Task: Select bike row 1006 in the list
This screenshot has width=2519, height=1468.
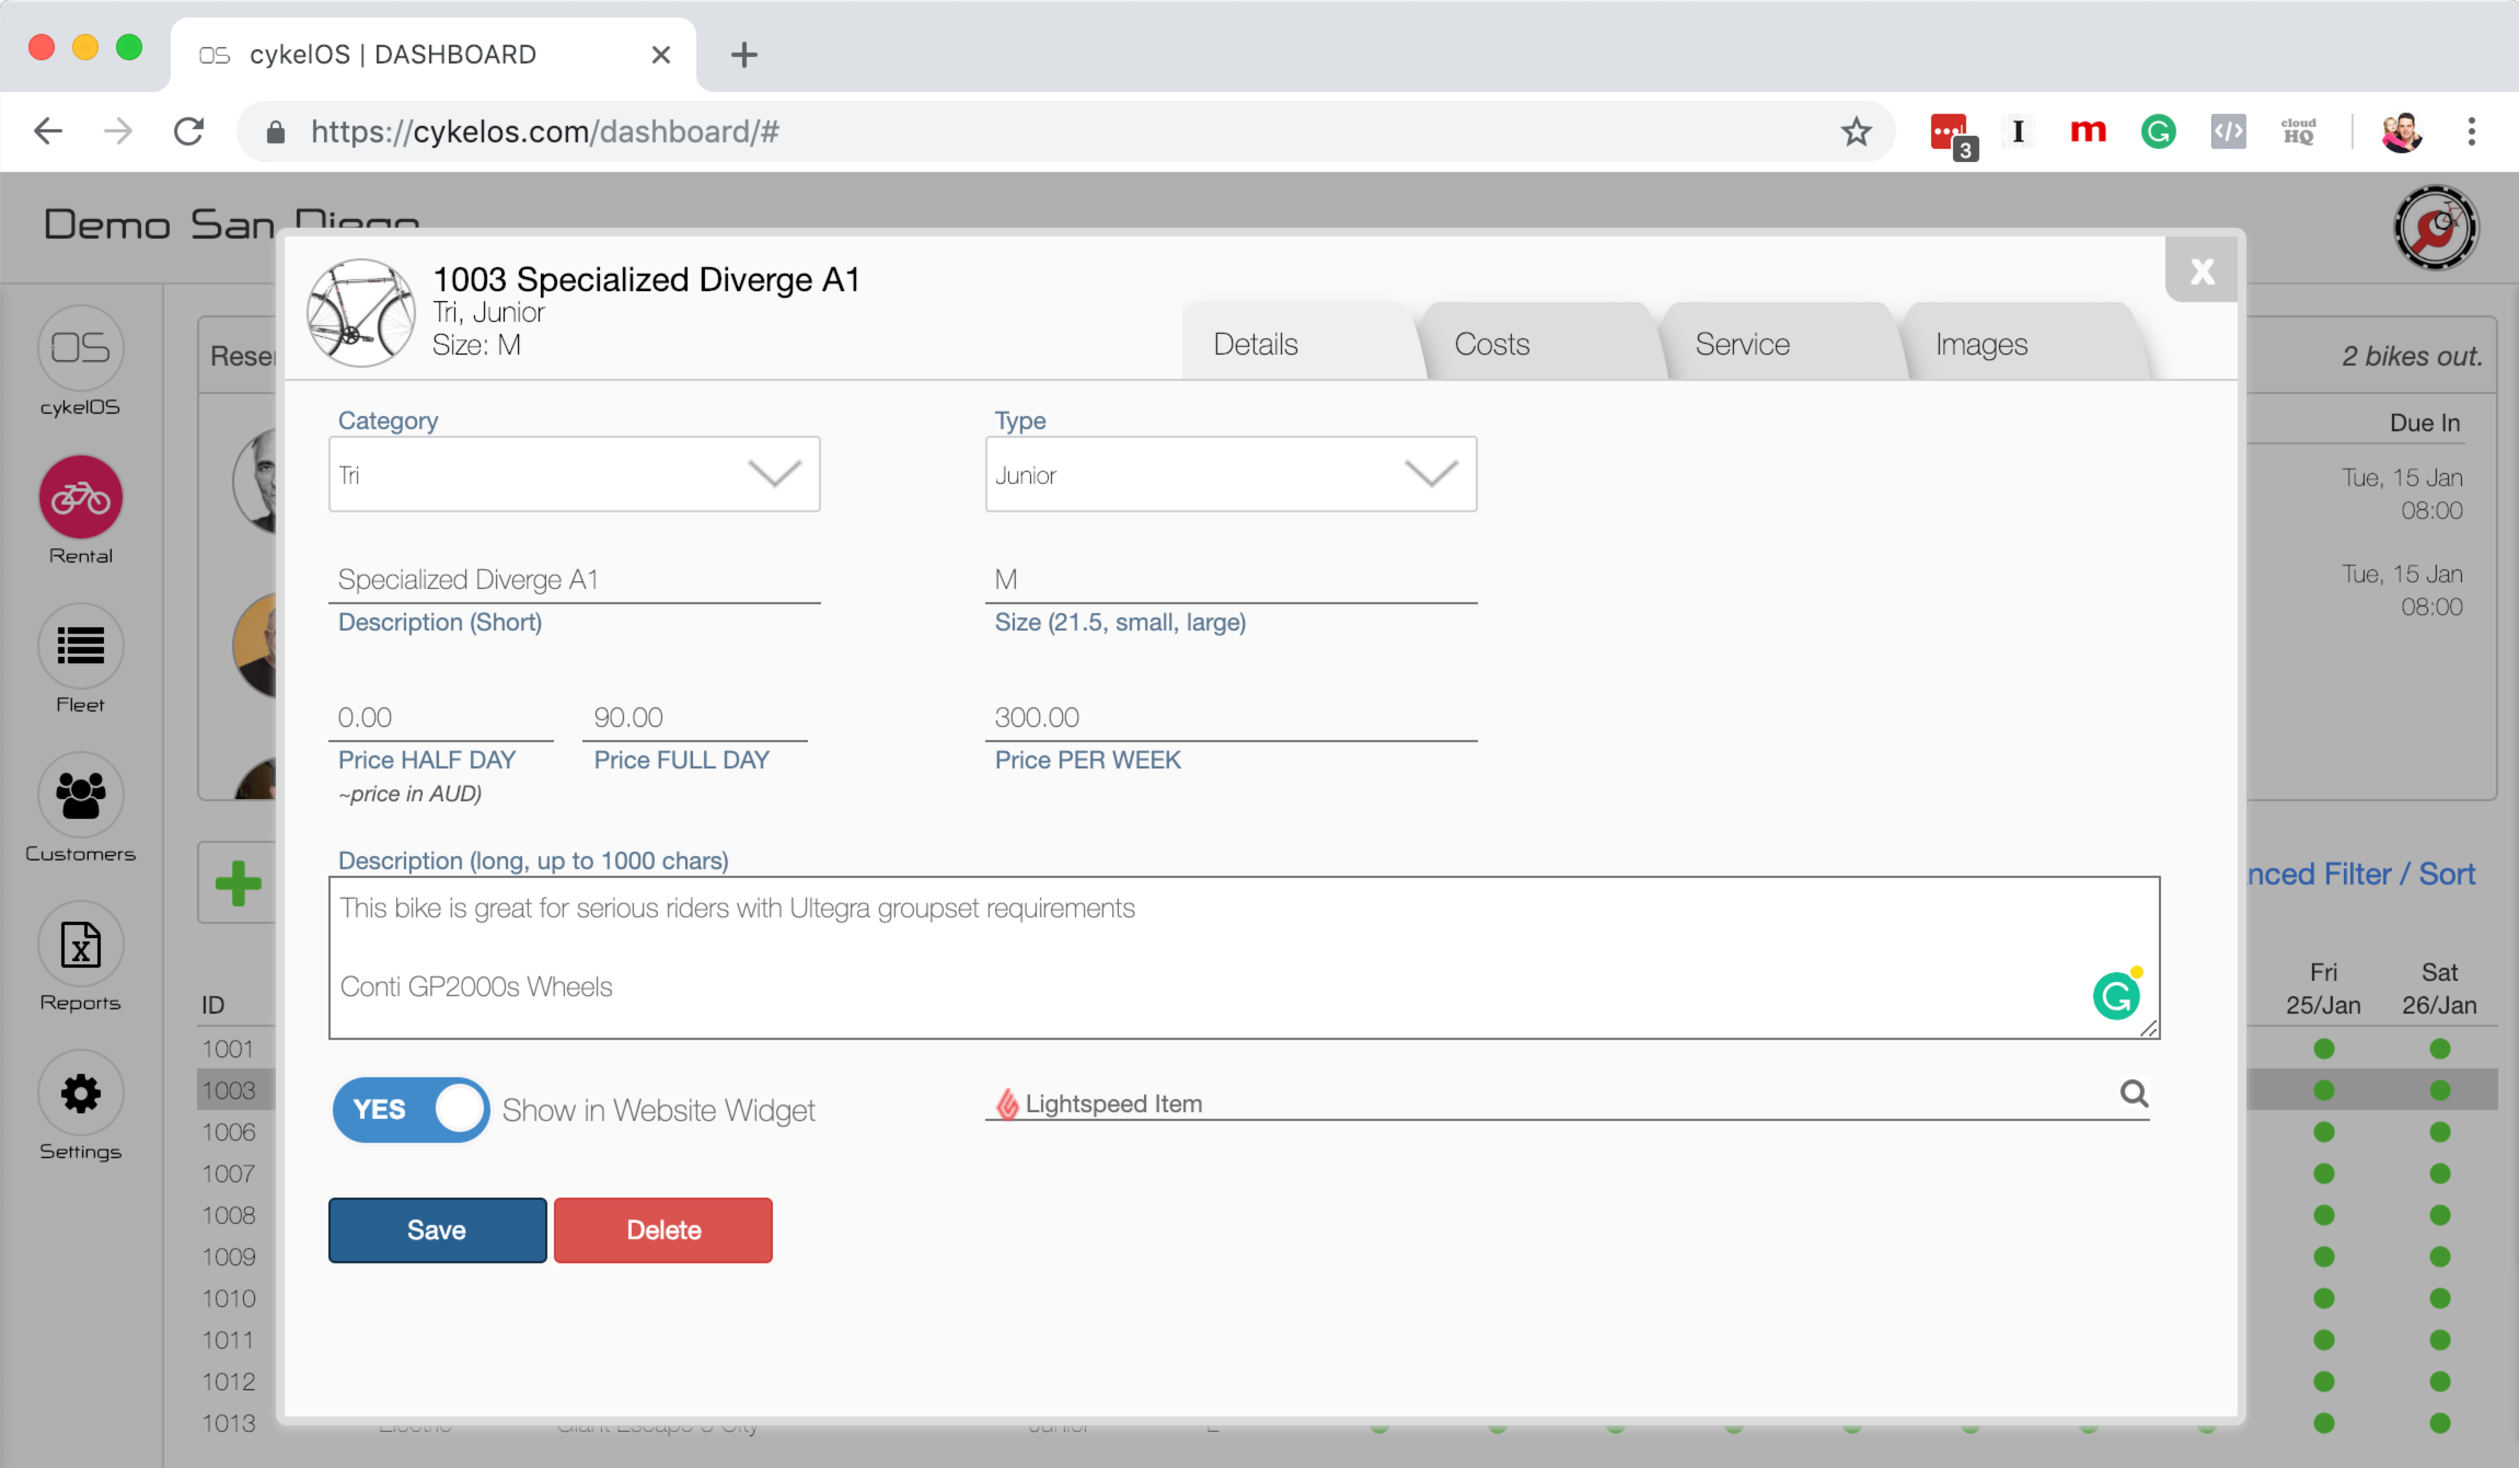Action: (228, 1131)
